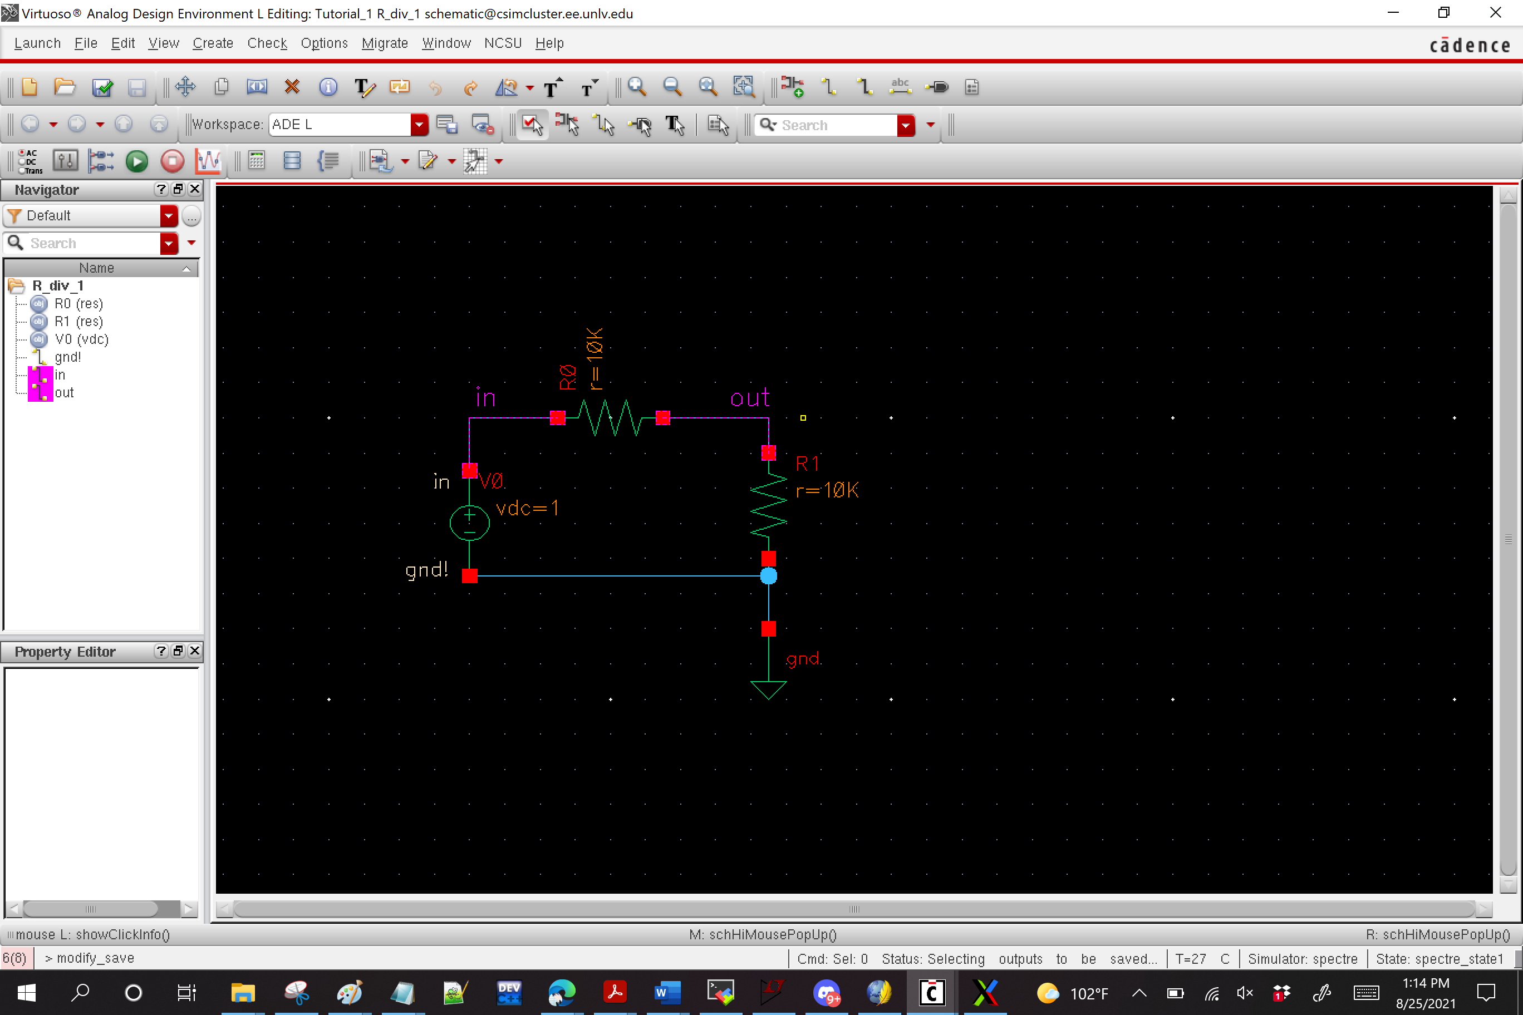Click the Check and Save icon
Image resolution: width=1523 pixels, height=1015 pixels.
(102, 87)
